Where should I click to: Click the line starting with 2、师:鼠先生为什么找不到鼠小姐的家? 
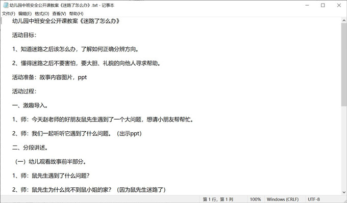pos(89,190)
